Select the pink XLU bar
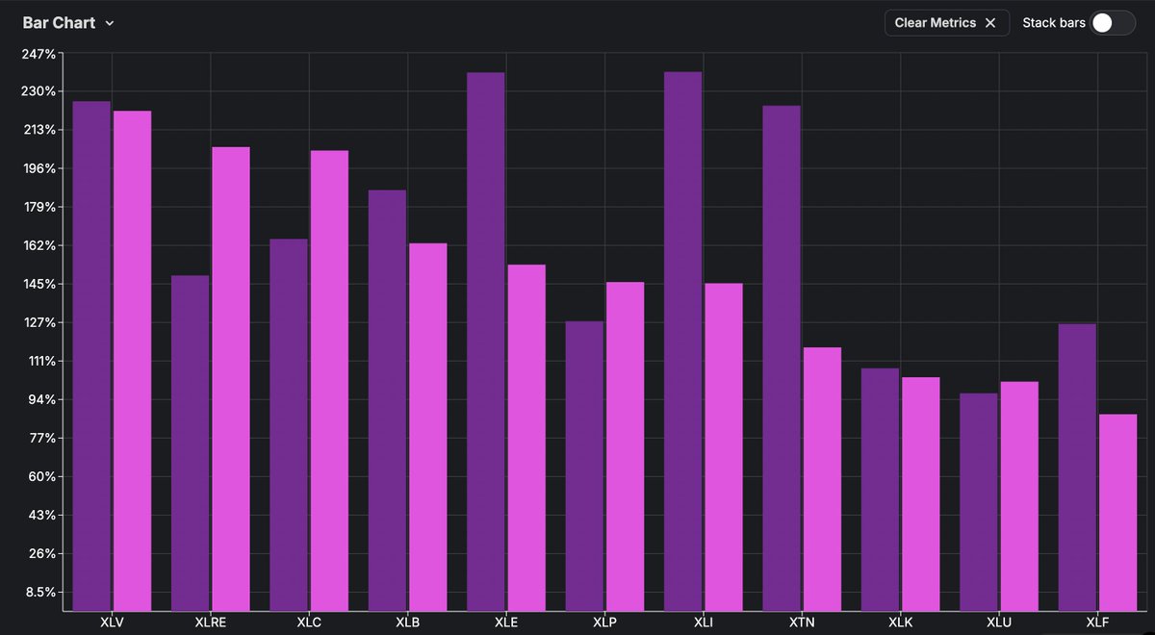 coord(1018,496)
